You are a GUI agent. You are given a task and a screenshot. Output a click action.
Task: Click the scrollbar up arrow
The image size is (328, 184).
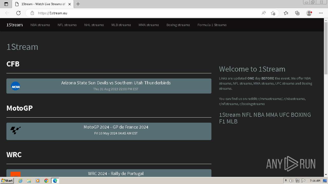pyautogui.click(x=326, y=20)
